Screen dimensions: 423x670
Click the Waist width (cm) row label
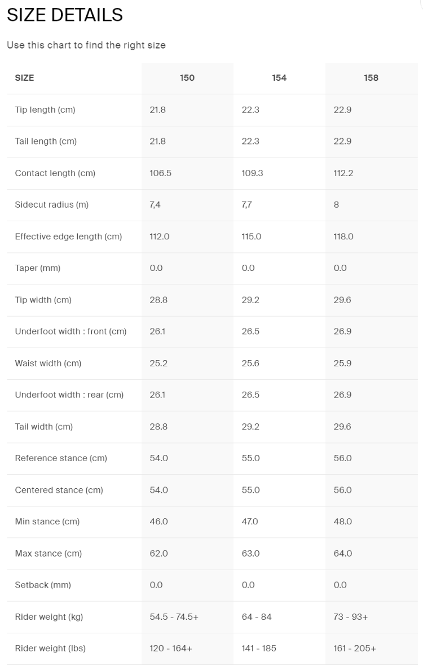48,364
